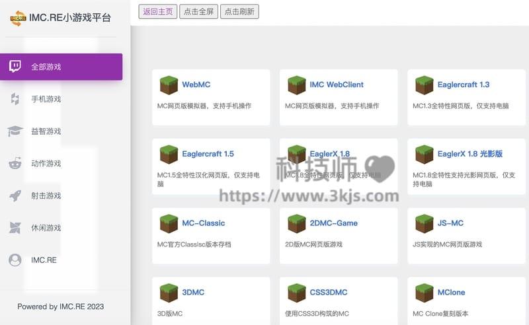This screenshot has height=325, width=529.
Task: Click the robot icon beside 动作游戏
Action: 15,163
